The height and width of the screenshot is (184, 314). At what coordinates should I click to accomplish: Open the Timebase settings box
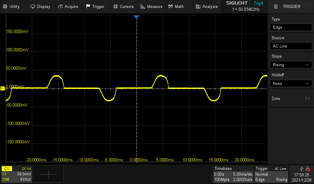233,174
